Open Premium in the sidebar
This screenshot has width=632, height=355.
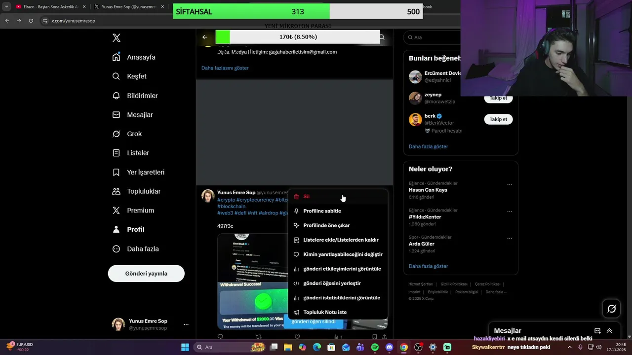pos(133,211)
